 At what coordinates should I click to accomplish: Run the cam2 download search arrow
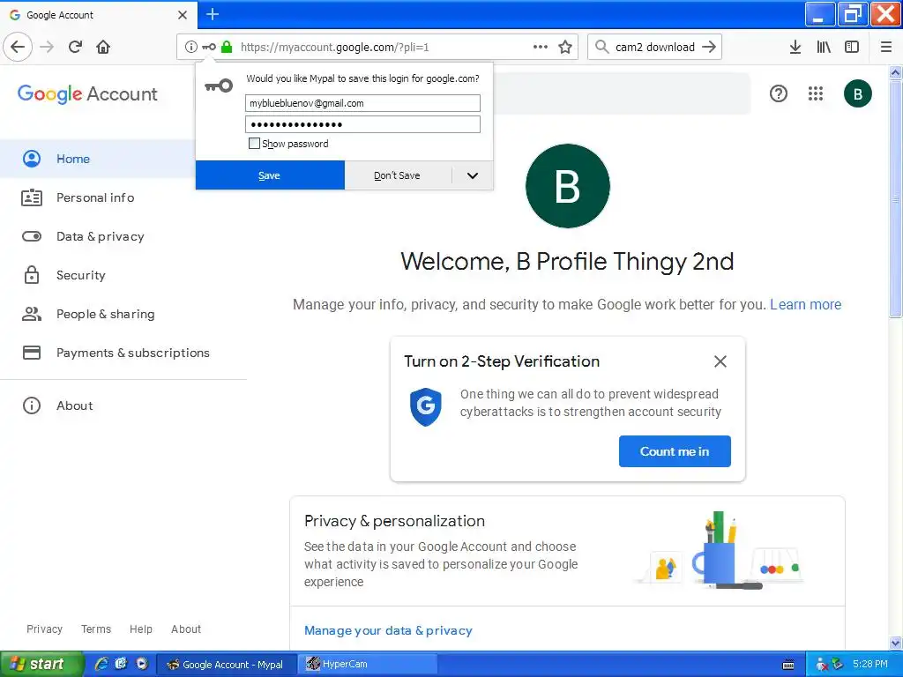point(709,47)
